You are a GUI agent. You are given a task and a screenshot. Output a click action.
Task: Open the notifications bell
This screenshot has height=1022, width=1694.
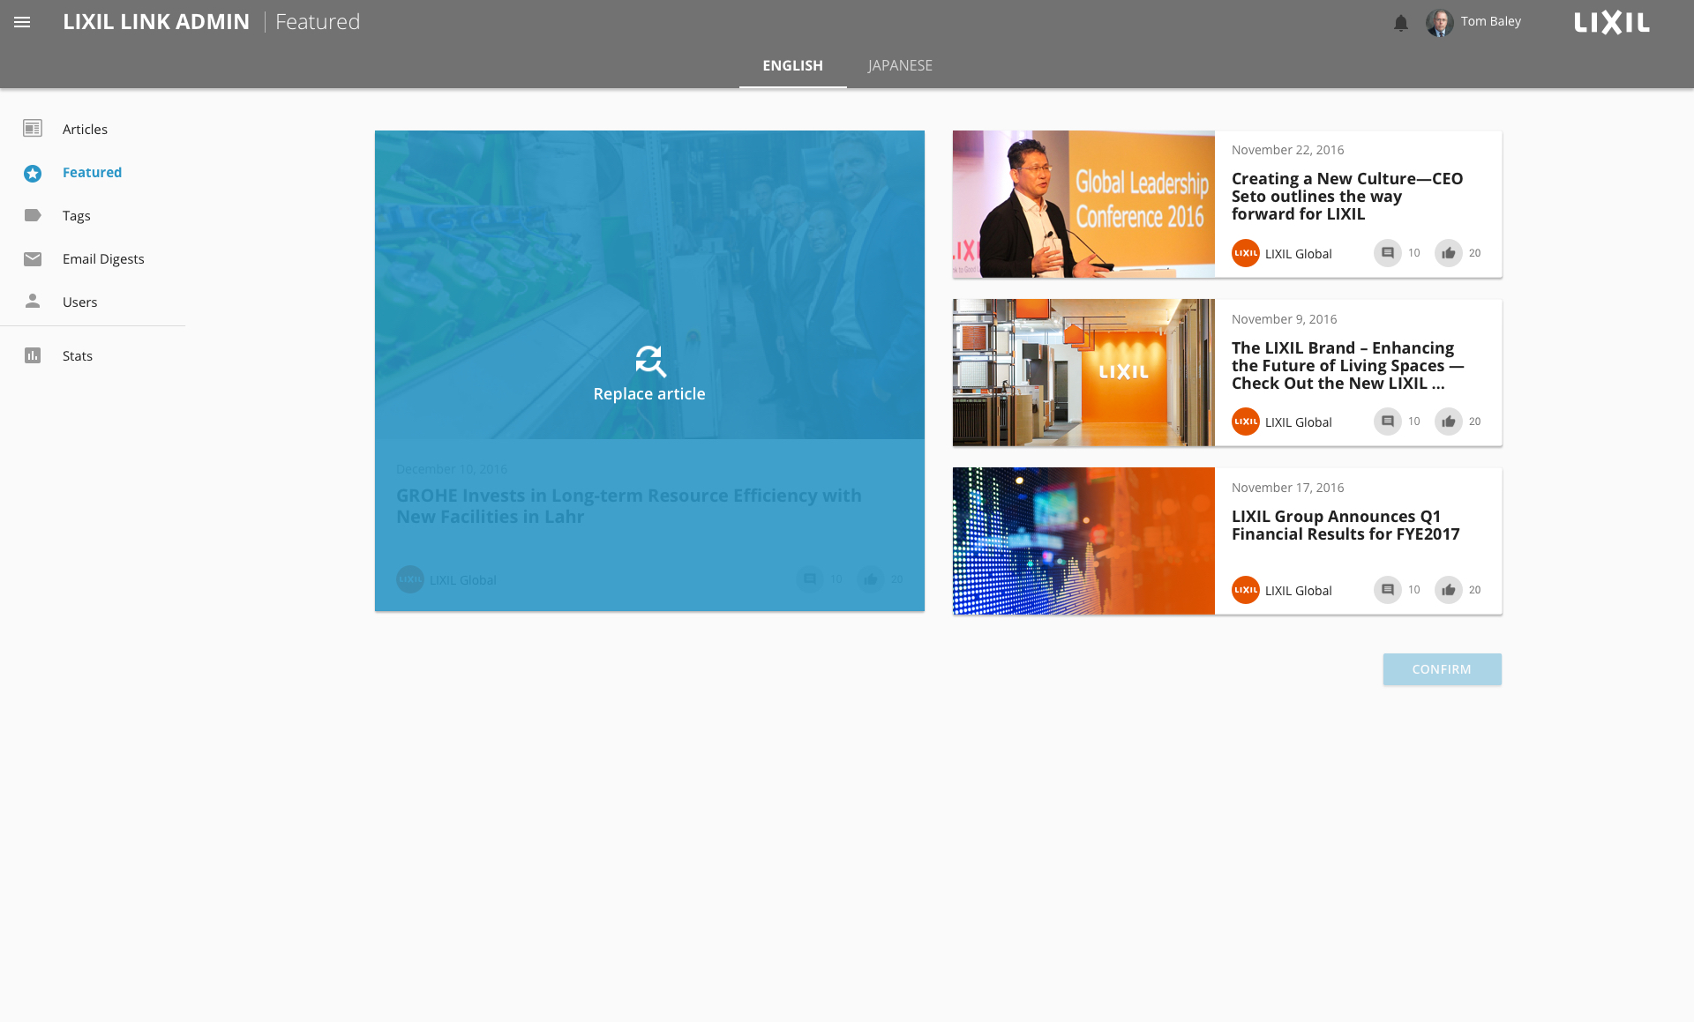click(x=1401, y=23)
